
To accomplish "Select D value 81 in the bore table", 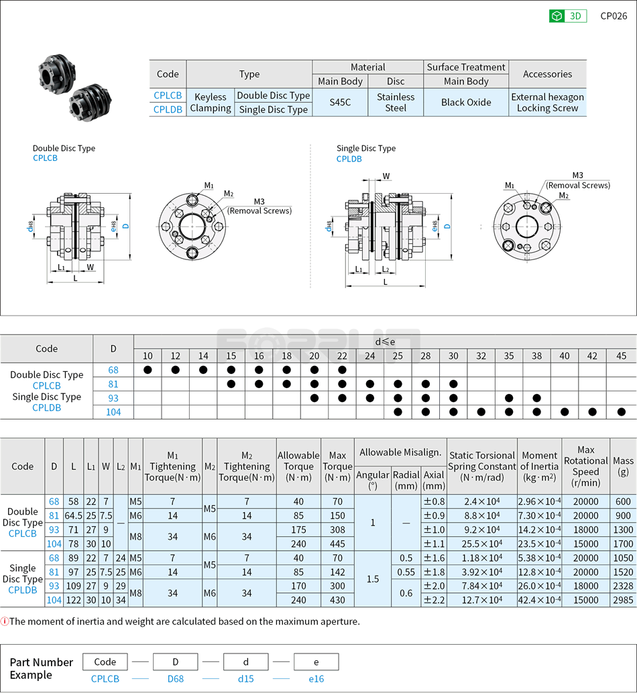I will click(x=113, y=384).
